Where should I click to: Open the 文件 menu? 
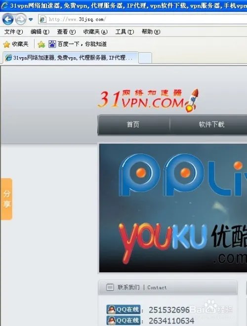(13, 32)
